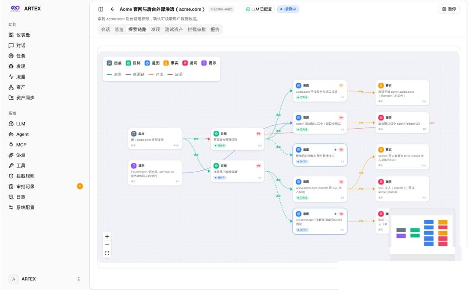Select 意图 node admin 后台默认口令测试
Screen dimensions: 468x290
[x=320, y=123]
